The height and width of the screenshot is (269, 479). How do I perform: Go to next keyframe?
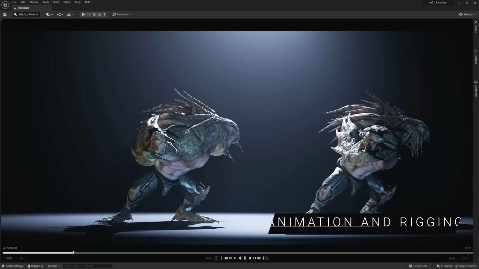[x=255, y=258]
